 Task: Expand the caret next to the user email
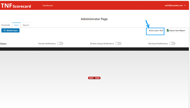click(185, 6)
